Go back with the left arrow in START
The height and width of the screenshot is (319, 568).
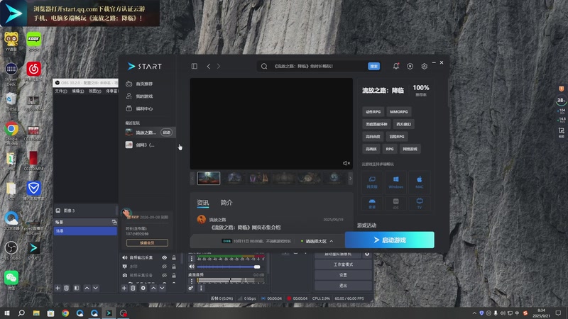click(x=209, y=66)
